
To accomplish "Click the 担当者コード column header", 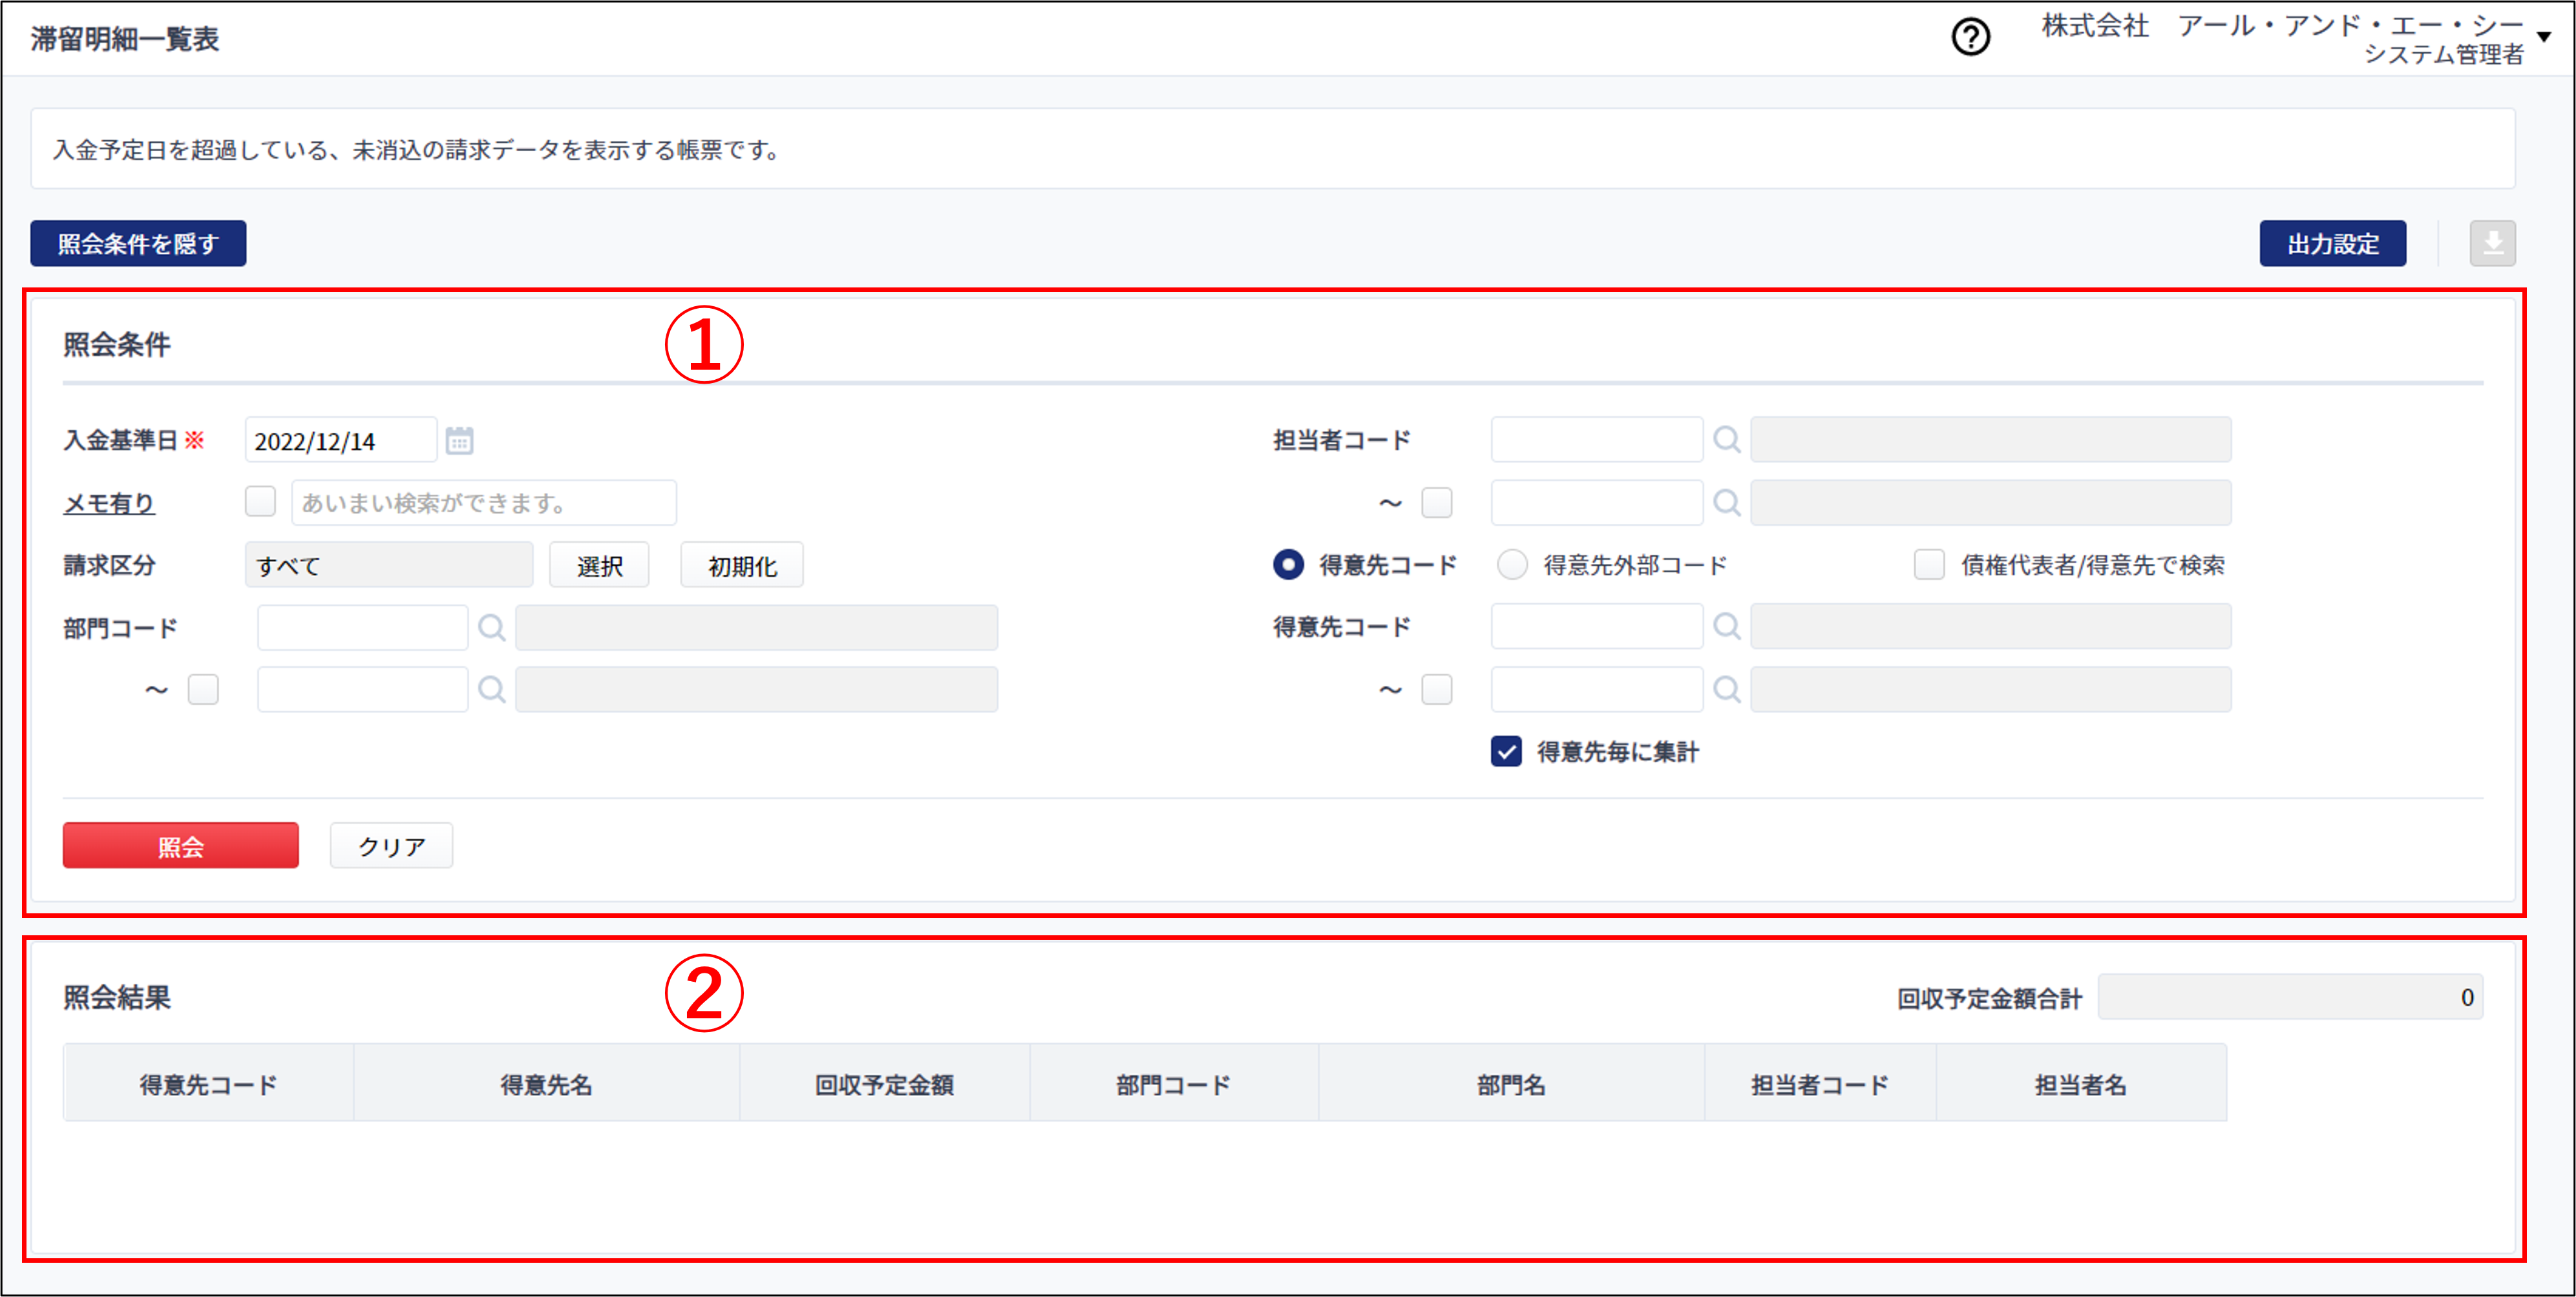I will pos(1820,1084).
